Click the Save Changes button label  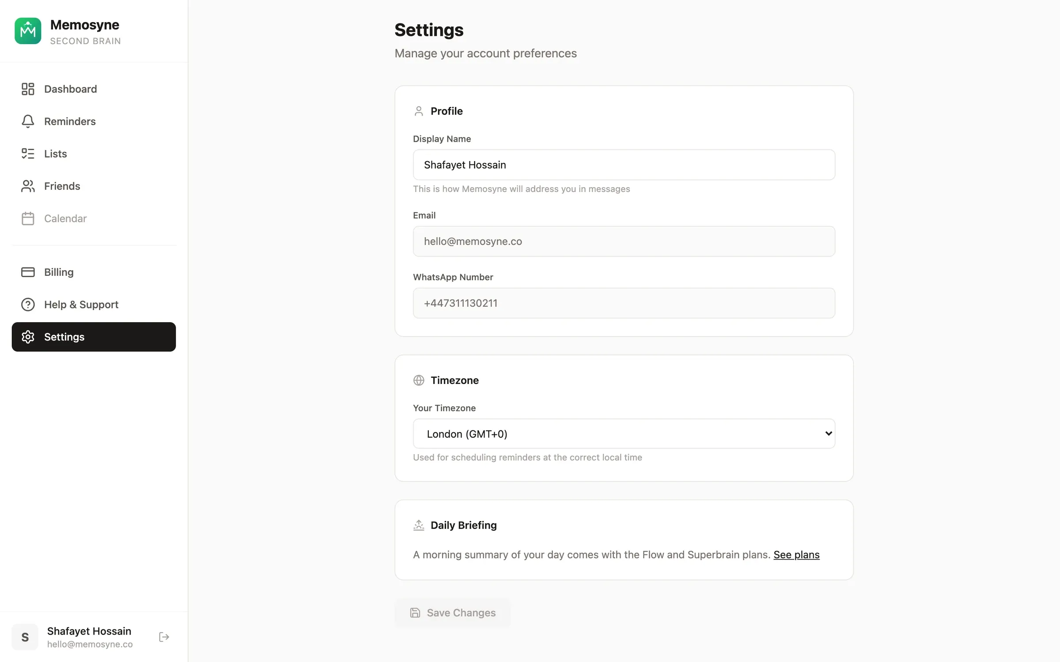click(x=461, y=613)
